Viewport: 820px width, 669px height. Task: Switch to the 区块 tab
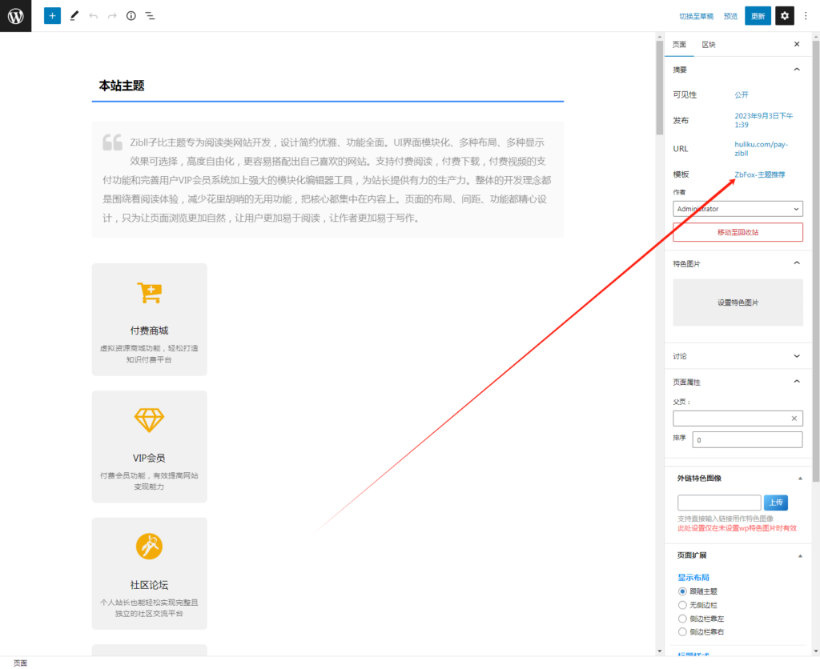[708, 44]
